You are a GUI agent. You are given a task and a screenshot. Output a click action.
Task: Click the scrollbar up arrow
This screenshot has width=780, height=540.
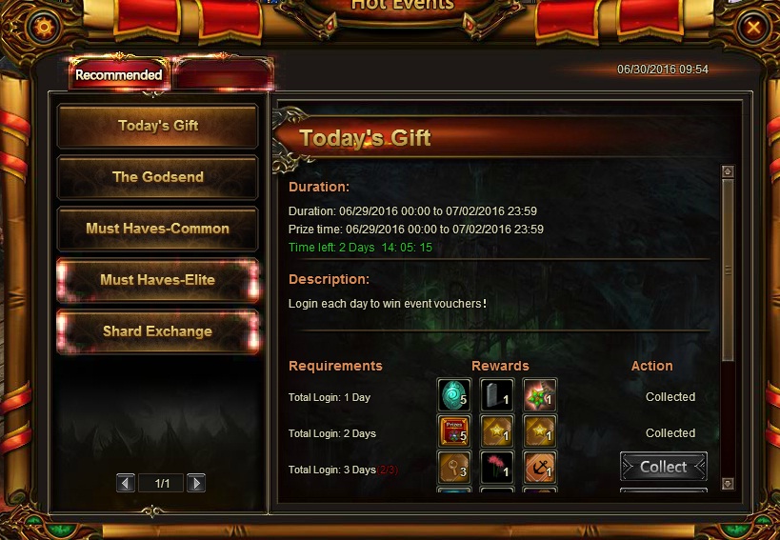tap(728, 171)
